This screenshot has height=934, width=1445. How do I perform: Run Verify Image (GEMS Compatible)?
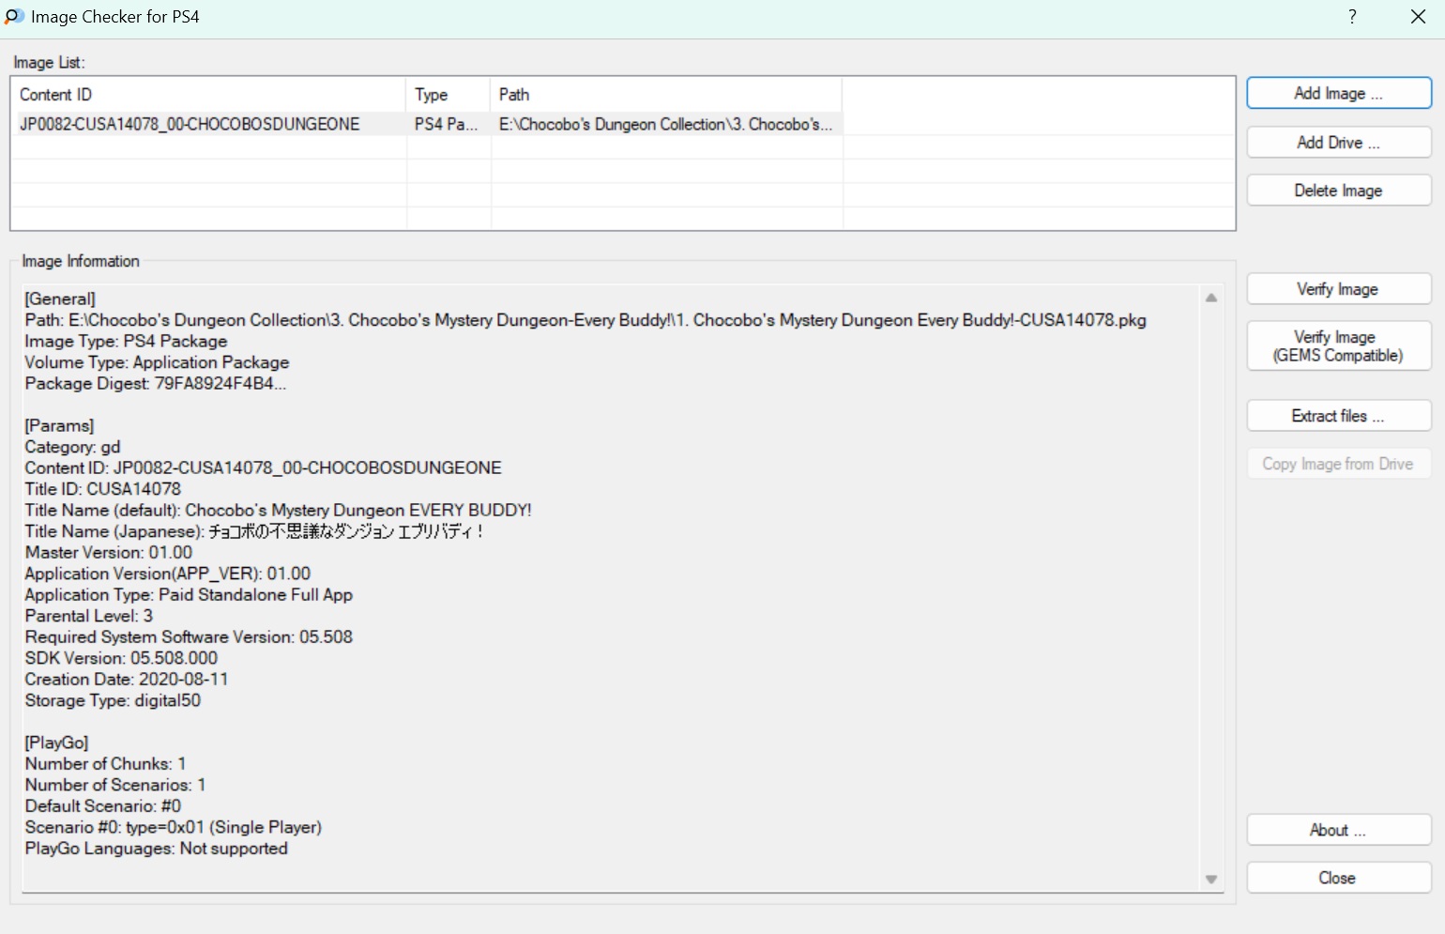pos(1338,346)
